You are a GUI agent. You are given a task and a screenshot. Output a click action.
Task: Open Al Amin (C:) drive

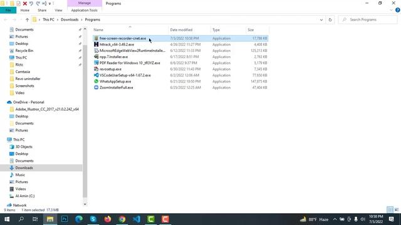[x=25, y=196]
